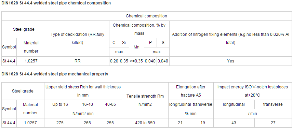Select the longitudinal impact energy value 43
Image resolution: width=293 pixels, height=129 pixels.
(234, 123)
